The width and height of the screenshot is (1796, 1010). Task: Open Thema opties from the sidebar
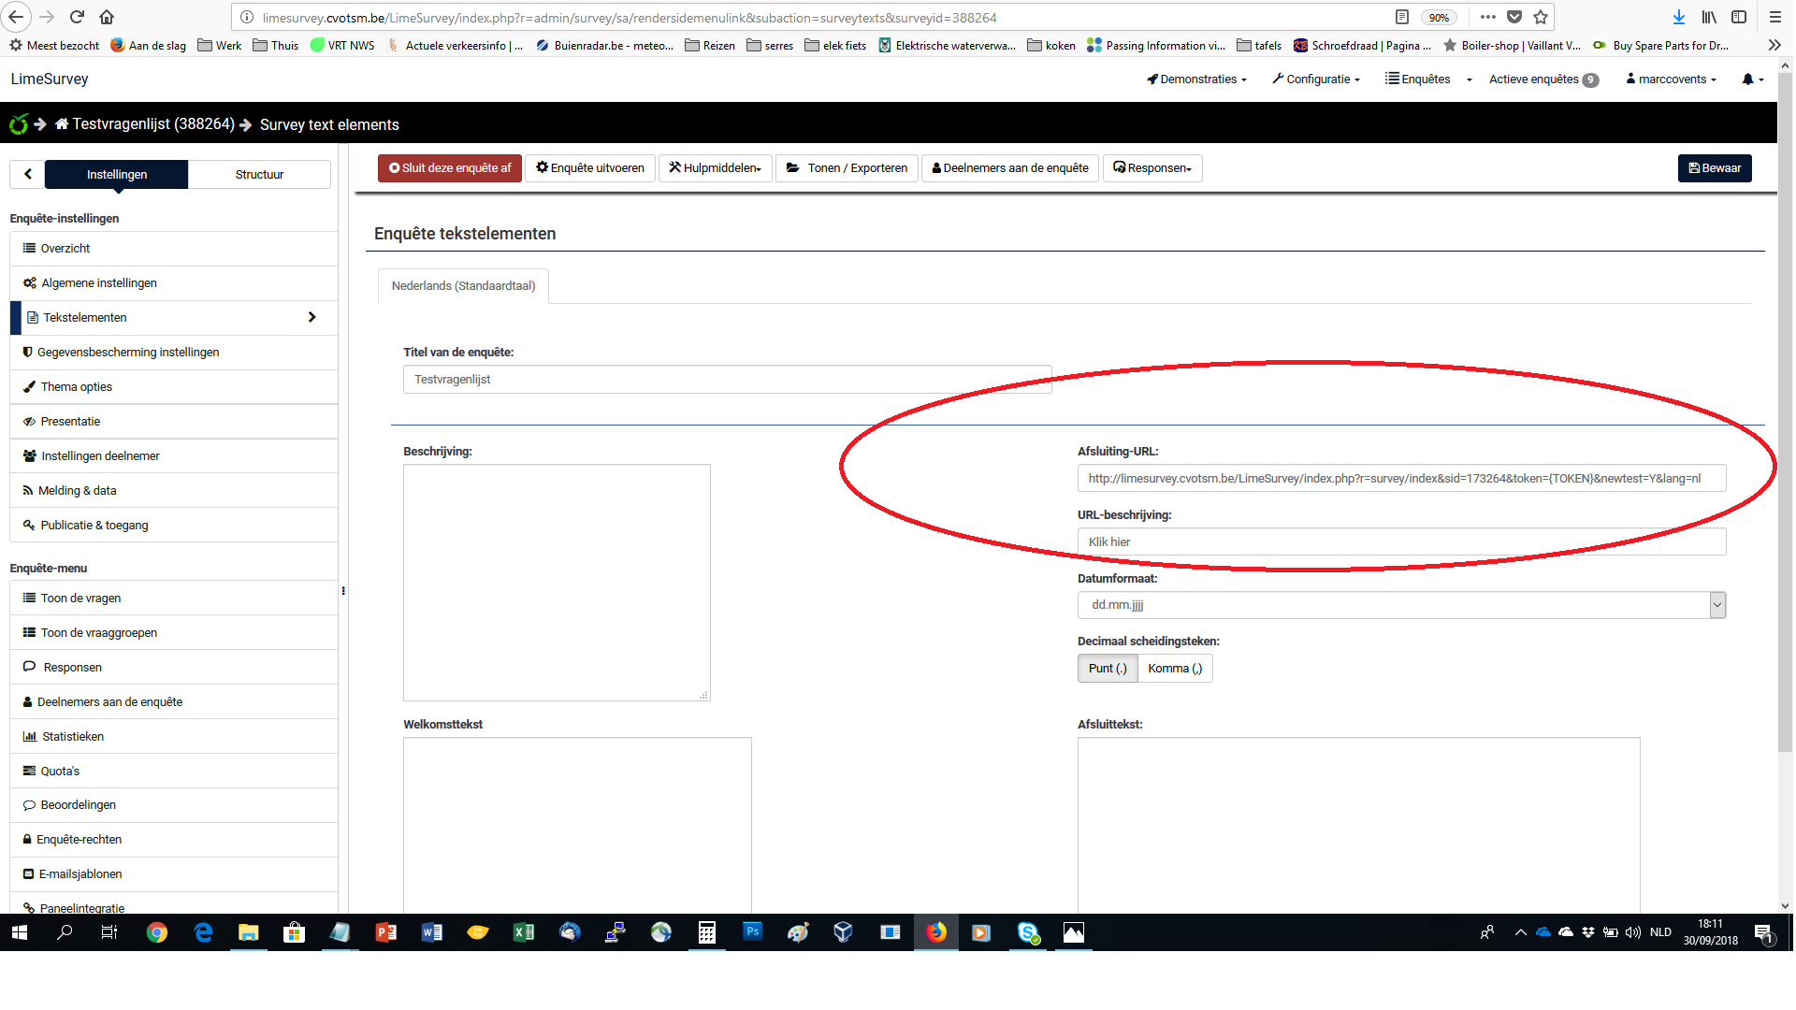tap(76, 387)
